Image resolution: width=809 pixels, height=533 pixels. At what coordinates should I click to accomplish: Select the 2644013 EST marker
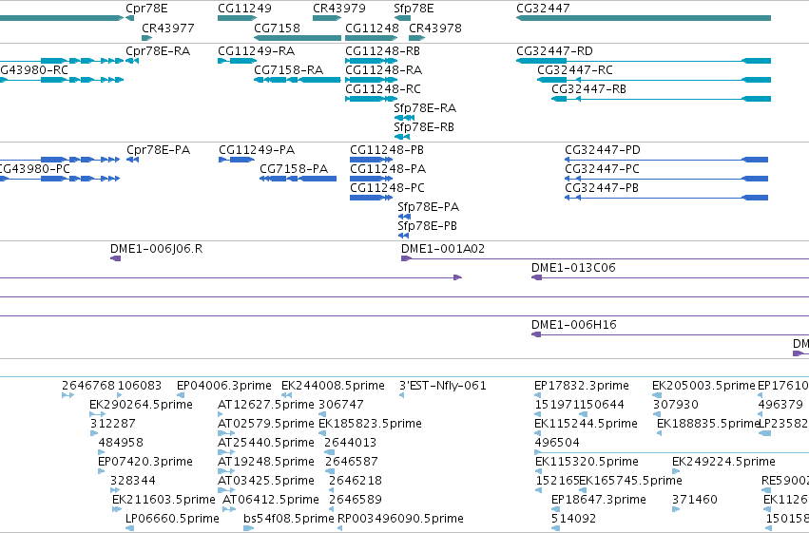(x=329, y=452)
